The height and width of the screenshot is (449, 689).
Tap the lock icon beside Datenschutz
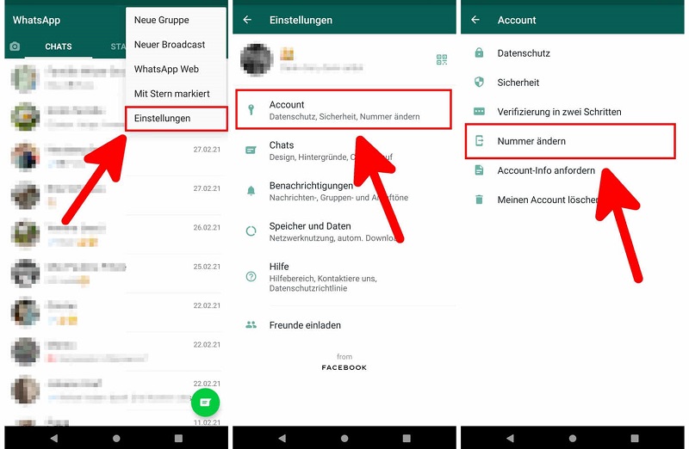click(x=479, y=52)
